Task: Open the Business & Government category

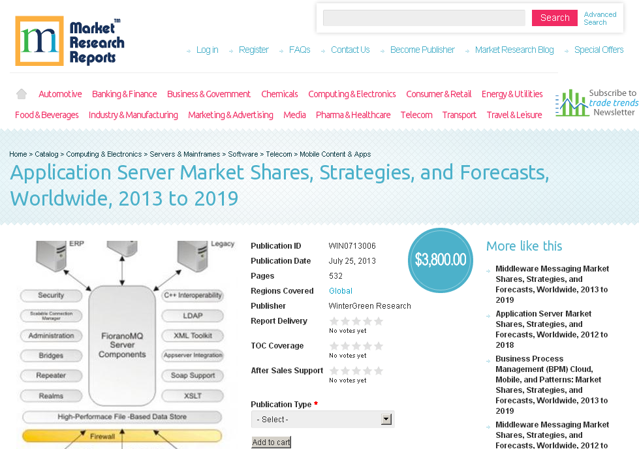Action: point(209,94)
